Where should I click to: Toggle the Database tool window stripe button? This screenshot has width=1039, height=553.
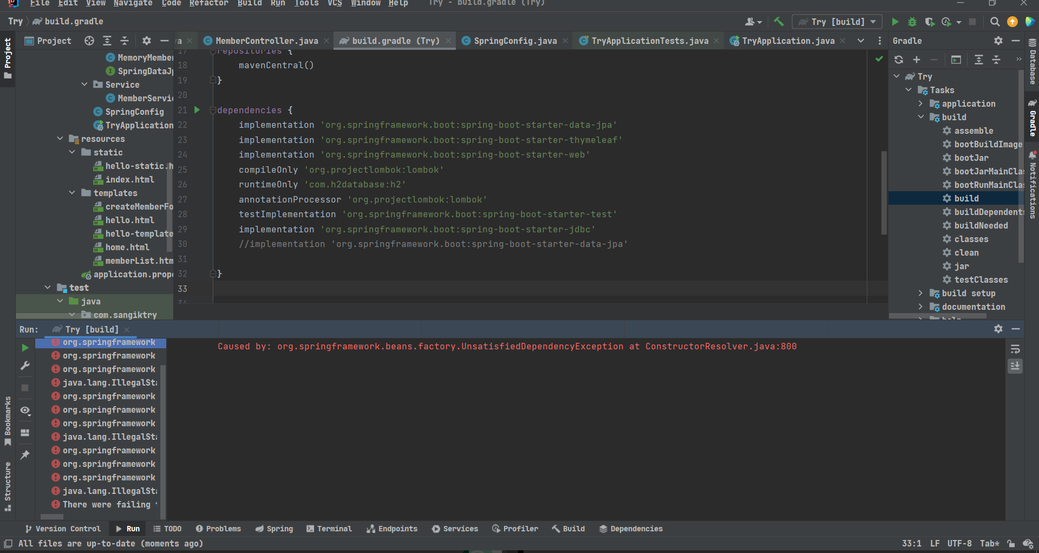1033,62
